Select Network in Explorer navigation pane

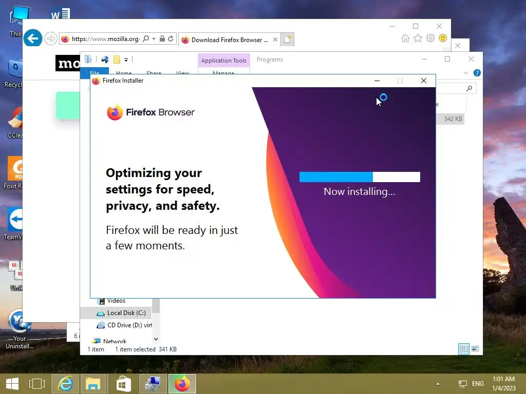(110, 341)
